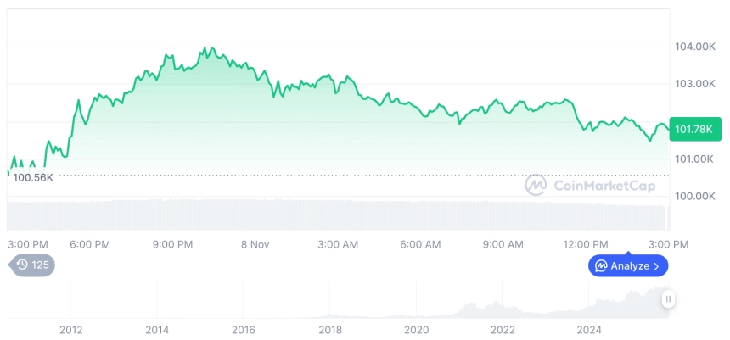Click the 6:00 PM time label
730x340 pixels.
[x=90, y=244]
